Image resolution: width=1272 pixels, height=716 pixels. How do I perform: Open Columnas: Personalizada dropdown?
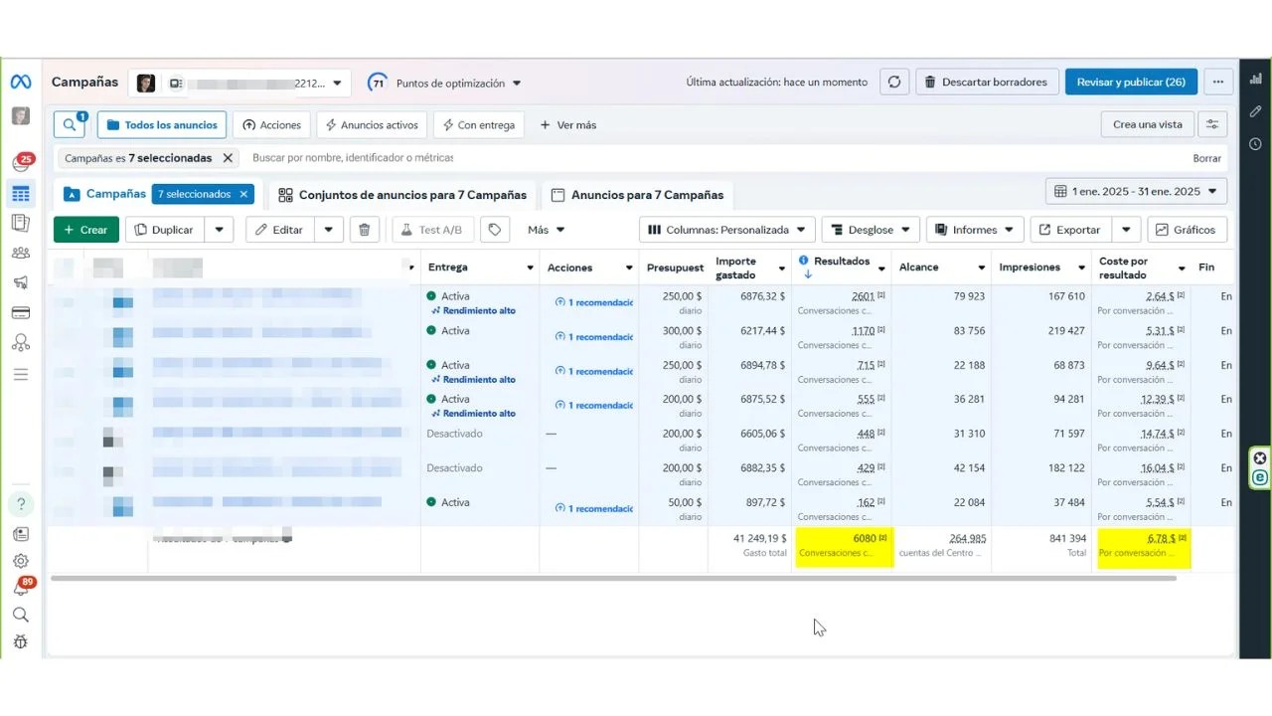(x=727, y=230)
